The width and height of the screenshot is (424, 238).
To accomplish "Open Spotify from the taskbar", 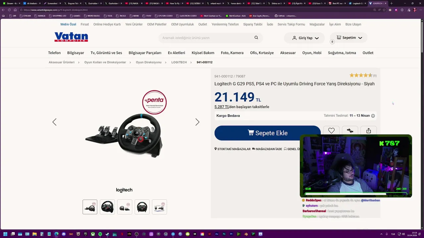I will pos(100,234).
